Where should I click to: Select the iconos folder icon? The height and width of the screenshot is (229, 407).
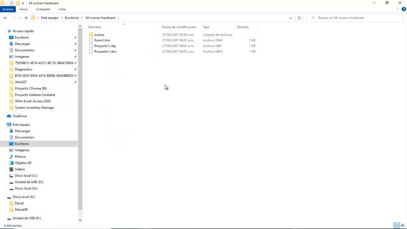click(x=91, y=34)
